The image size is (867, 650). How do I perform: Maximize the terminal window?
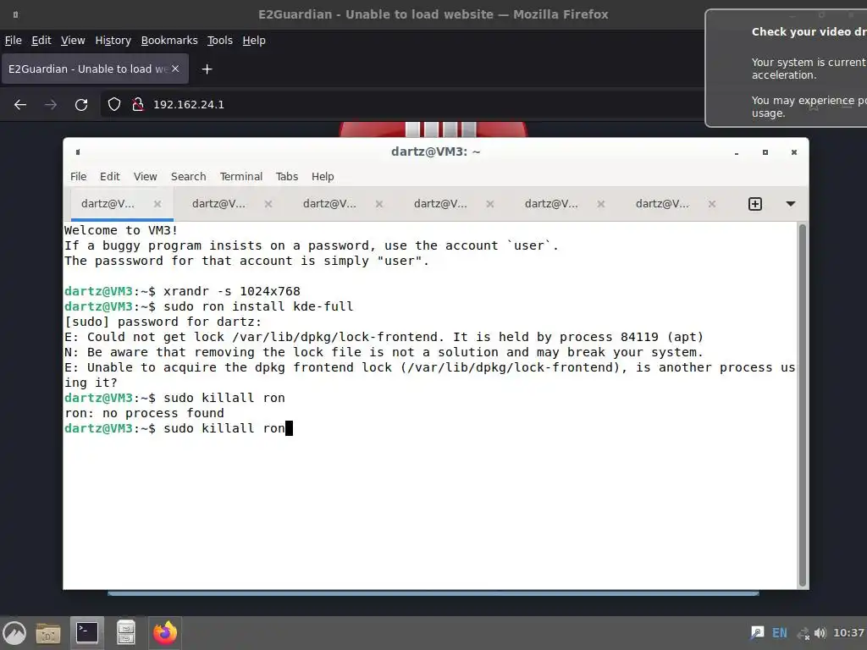coord(765,152)
